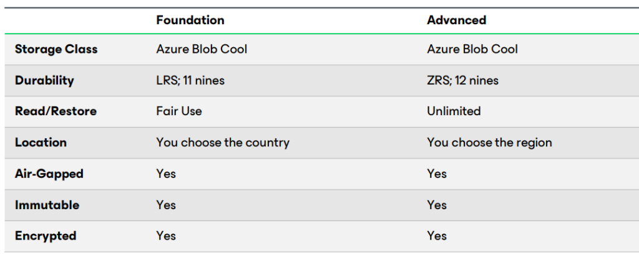Select the Air-Gapped row label
The height and width of the screenshot is (257, 639).
[49, 174]
